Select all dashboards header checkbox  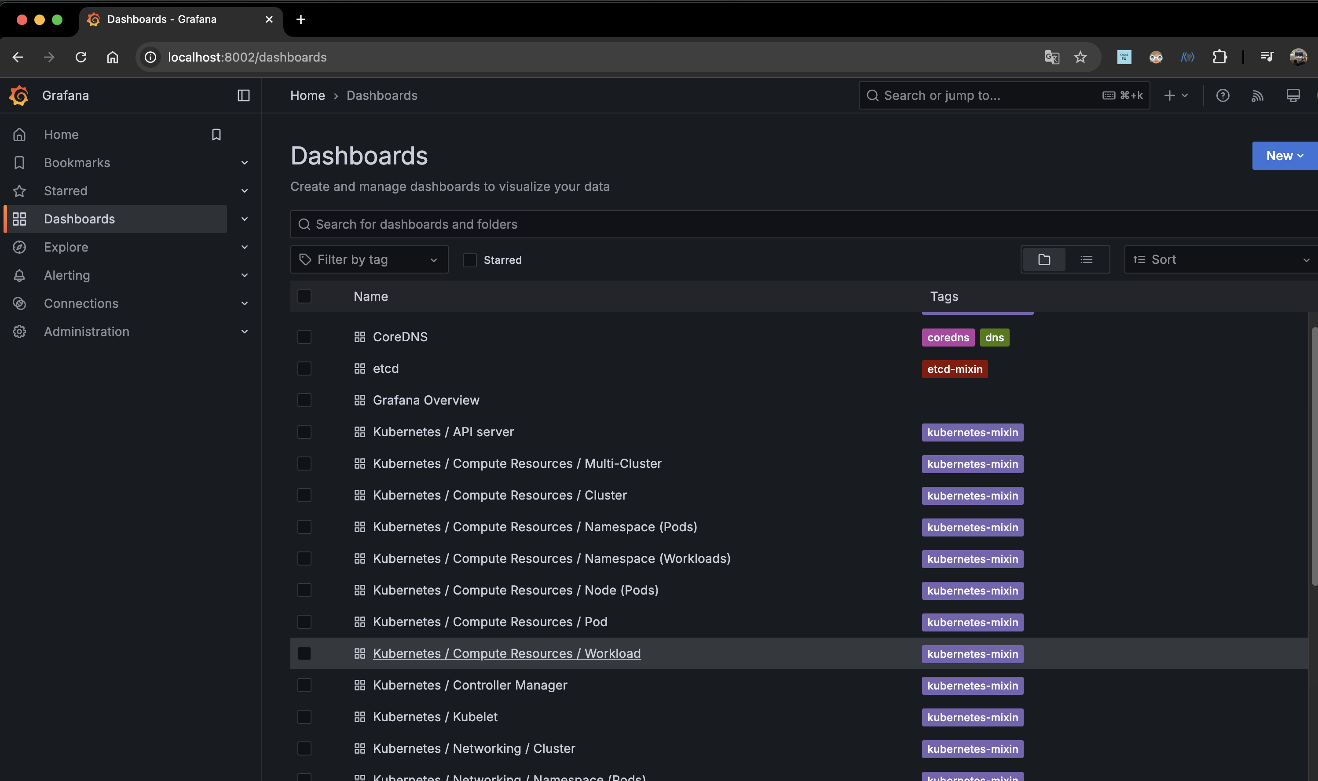(x=304, y=296)
